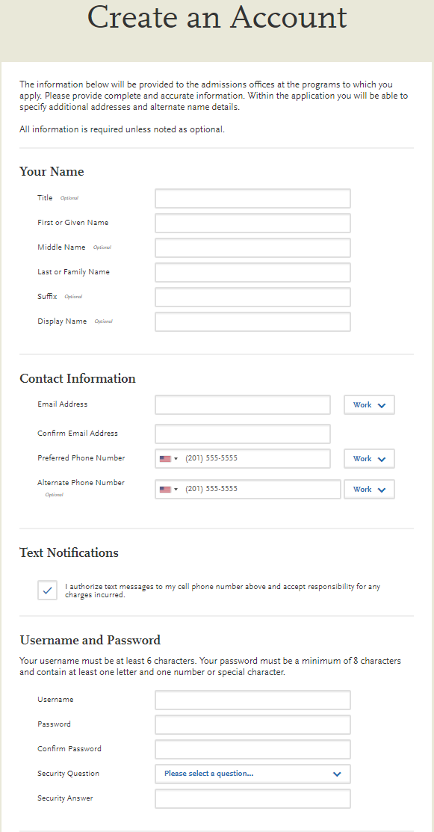Click 'All information is required' note text
This screenshot has height=832, width=434.
pyautogui.click(x=122, y=129)
